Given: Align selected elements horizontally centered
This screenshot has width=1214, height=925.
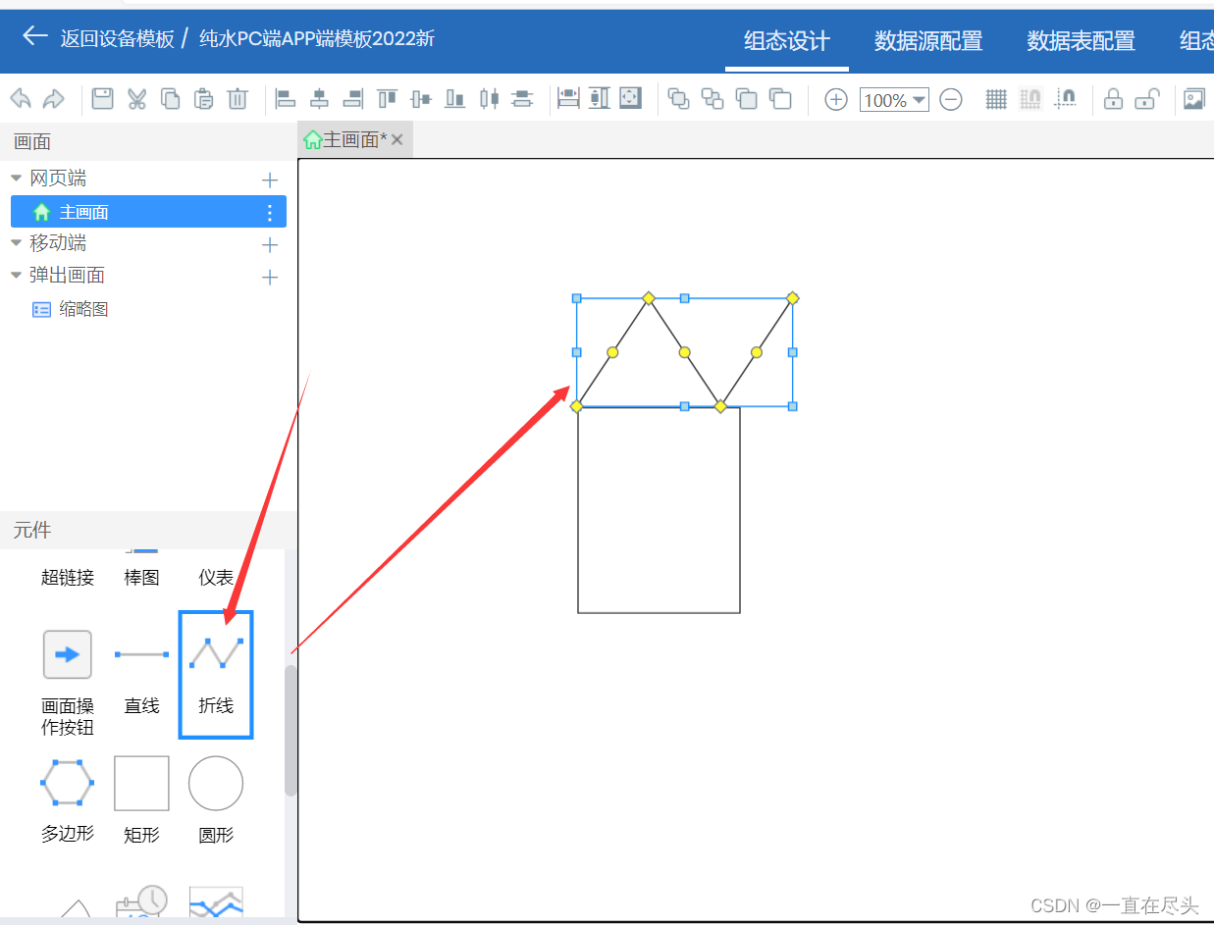Looking at the screenshot, I should click(319, 99).
